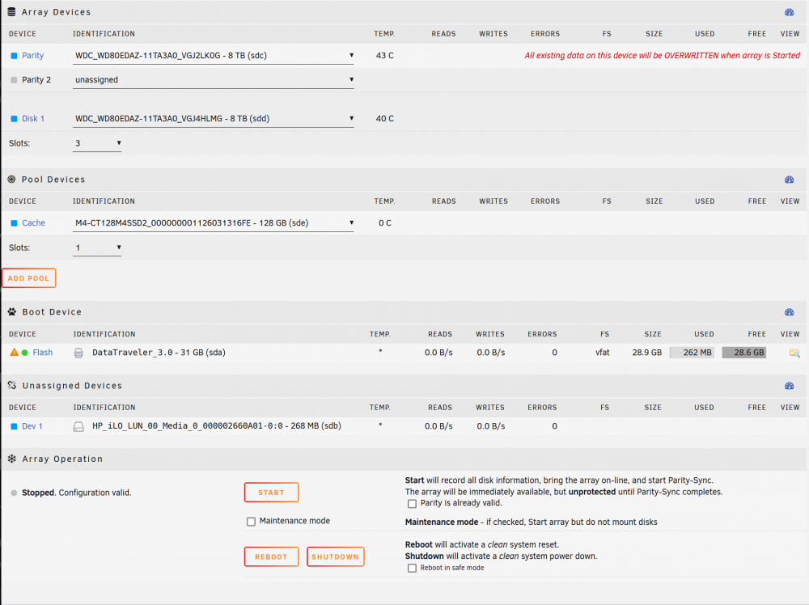Click the Cache temperature 0 C
Screen dimensions: 809x605
[385, 223]
